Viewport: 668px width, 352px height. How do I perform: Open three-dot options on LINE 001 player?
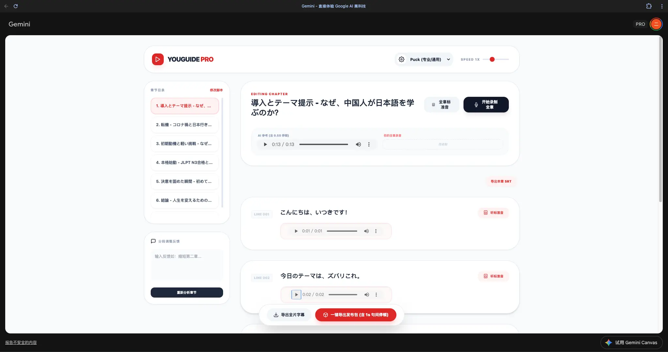pos(376,231)
